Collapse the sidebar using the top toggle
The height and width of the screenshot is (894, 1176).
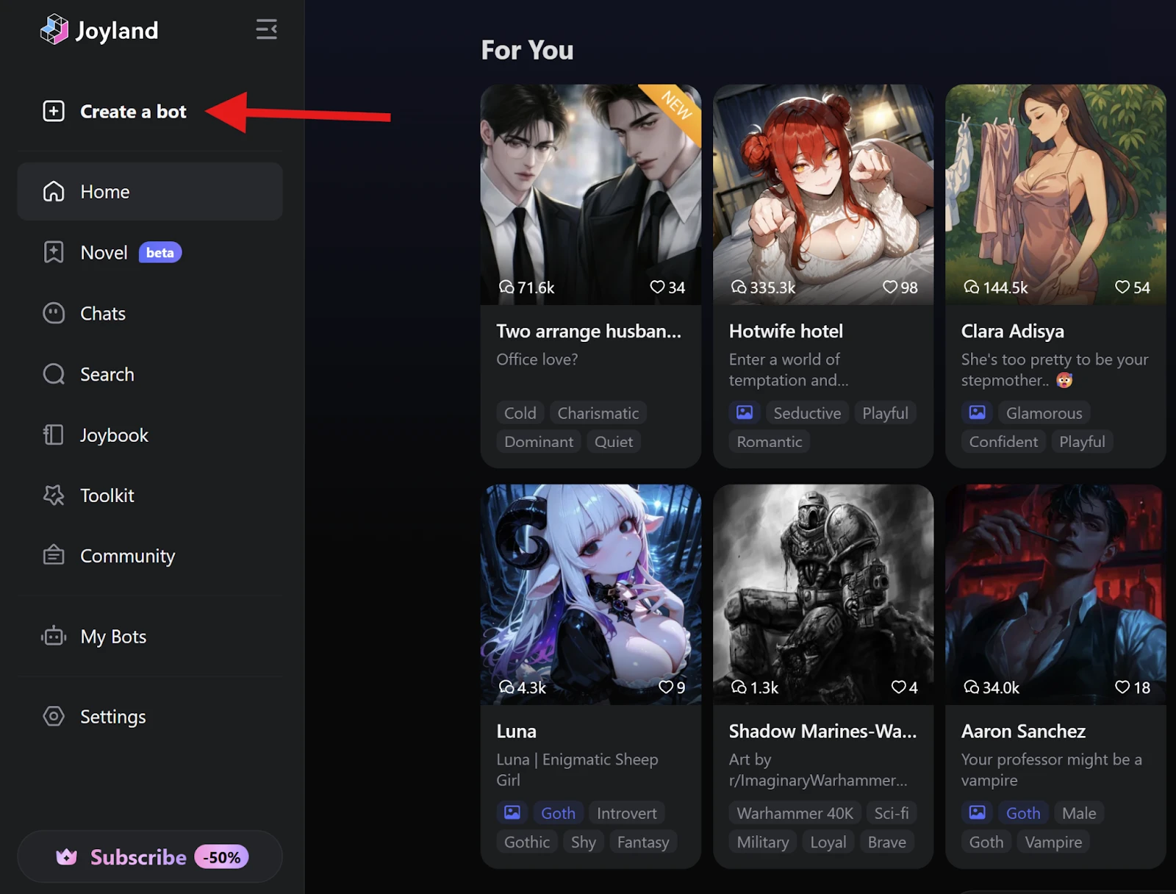265,30
